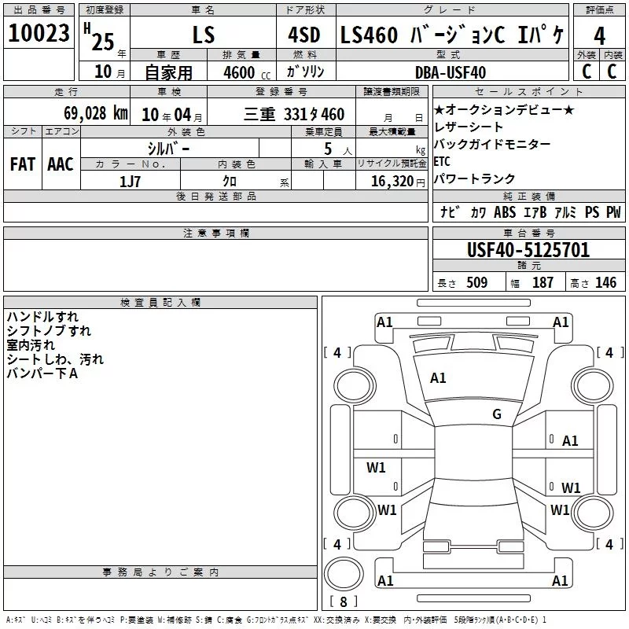Click the 検査員記入欄 header
Image resolution: width=629 pixels, height=629 pixels.
(x=160, y=303)
